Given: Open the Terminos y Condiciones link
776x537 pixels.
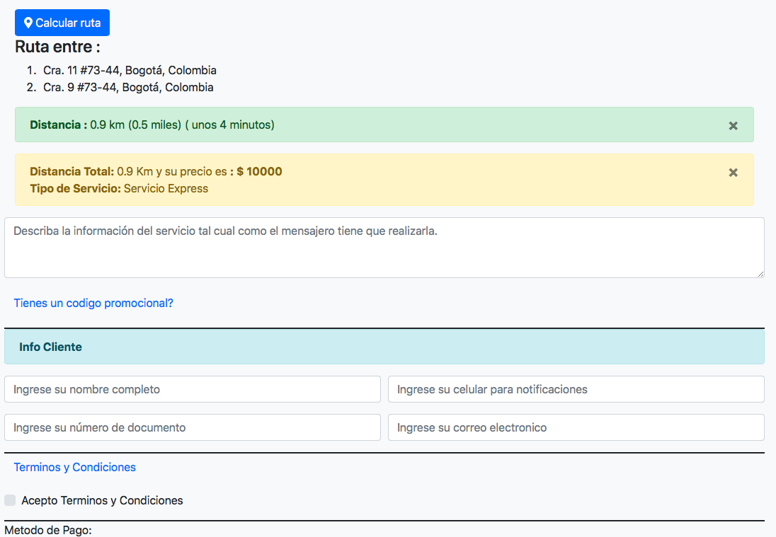Looking at the screenshot, I should coord(75,467).
